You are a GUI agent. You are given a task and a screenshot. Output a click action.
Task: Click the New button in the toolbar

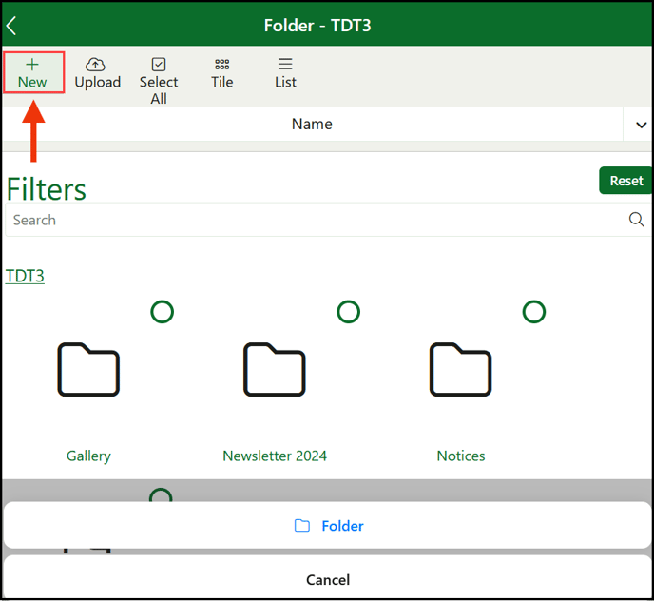tap(33, 72)
